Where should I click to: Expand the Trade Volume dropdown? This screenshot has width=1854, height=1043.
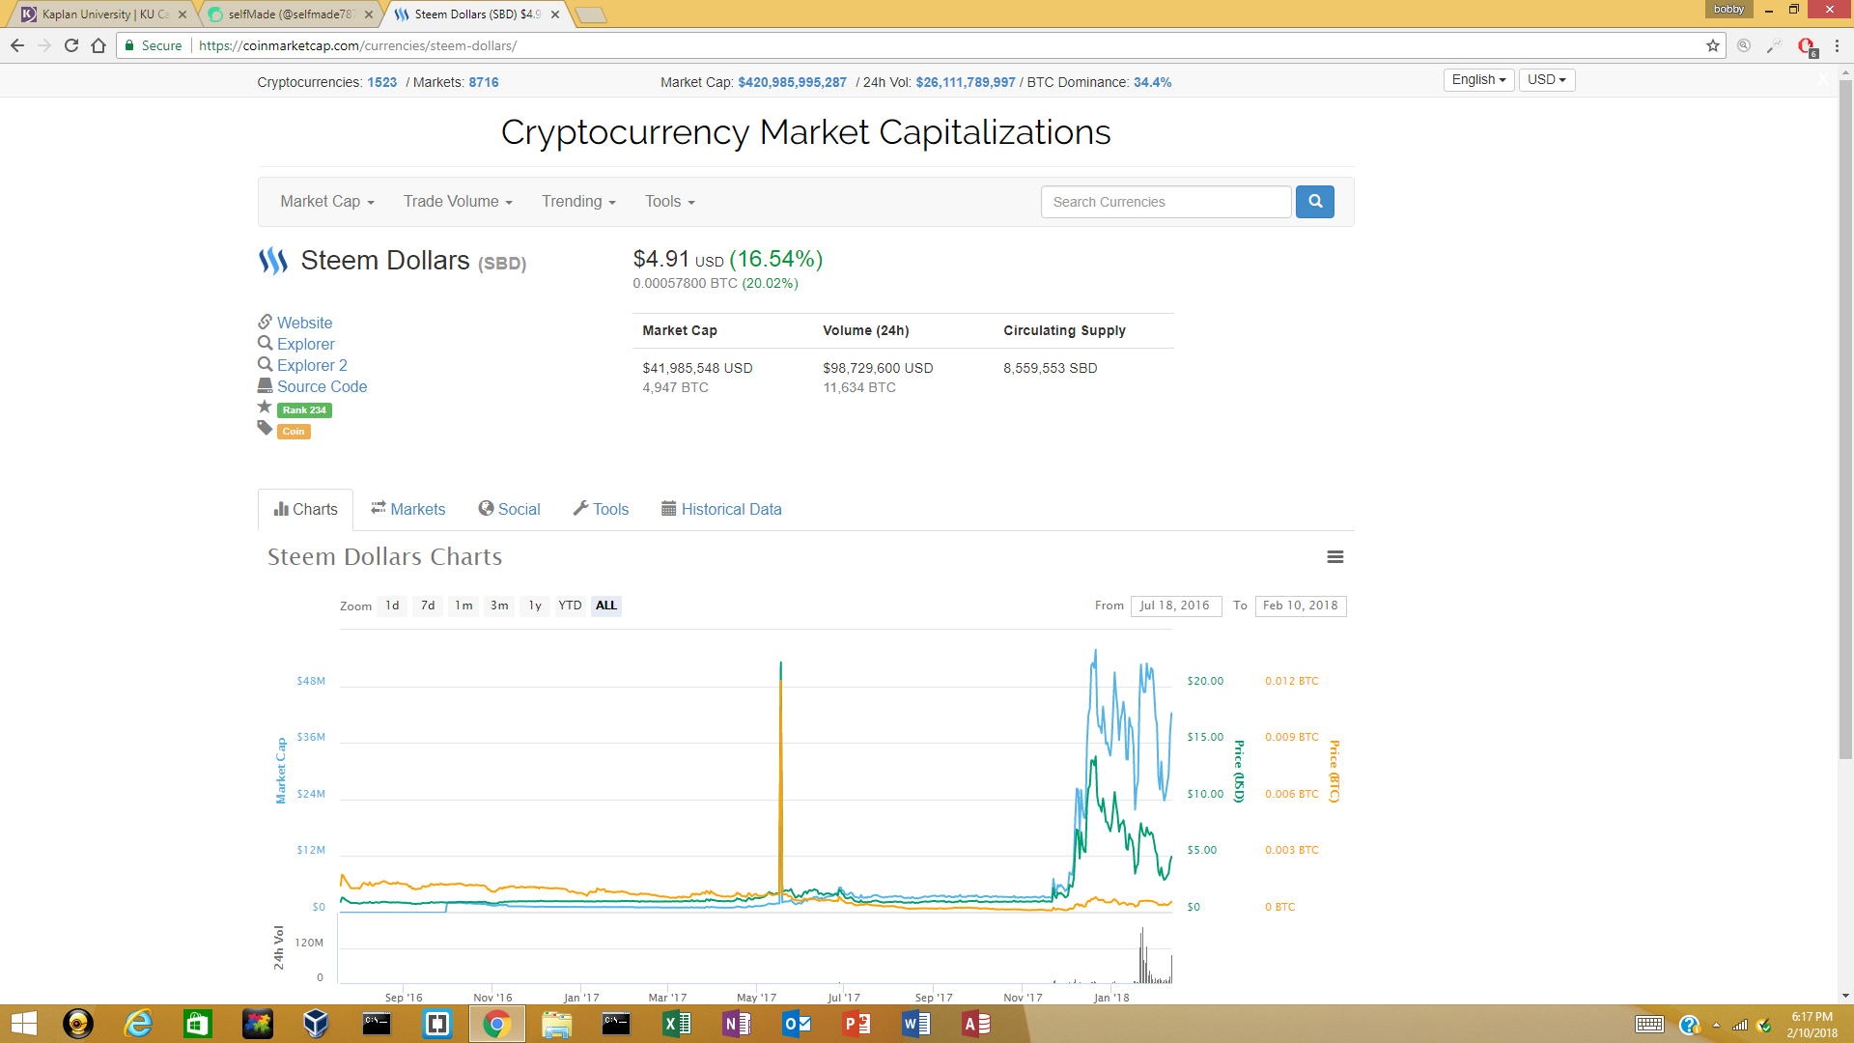click(458, 201)
